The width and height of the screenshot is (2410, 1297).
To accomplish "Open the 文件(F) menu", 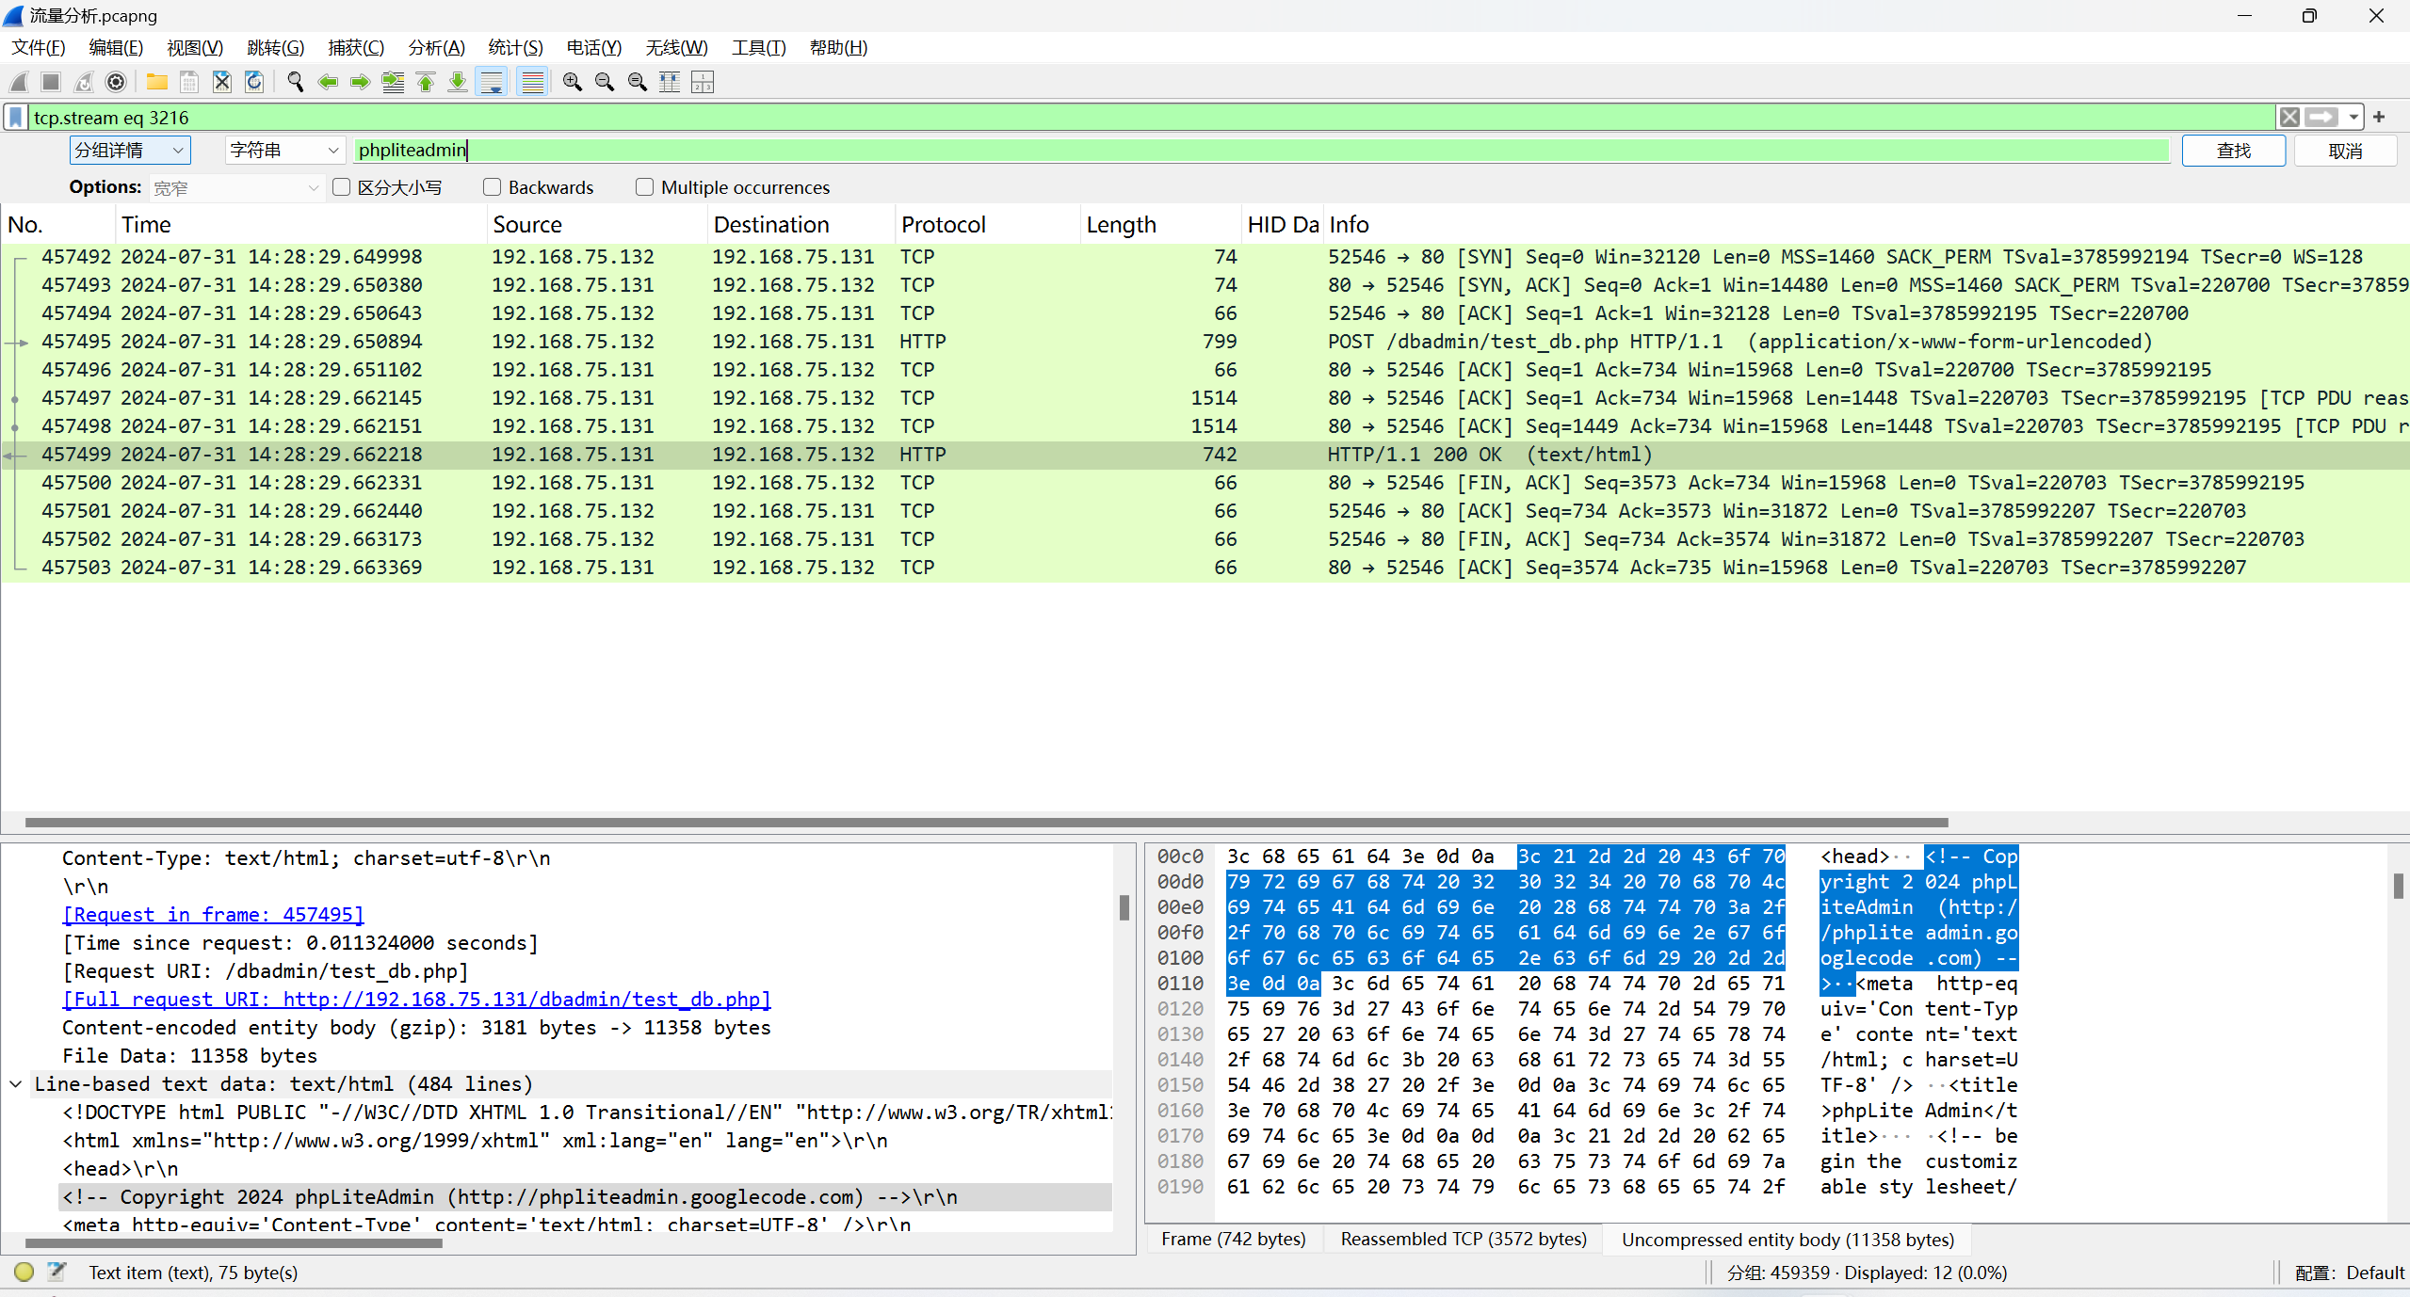I will [39, 47].
